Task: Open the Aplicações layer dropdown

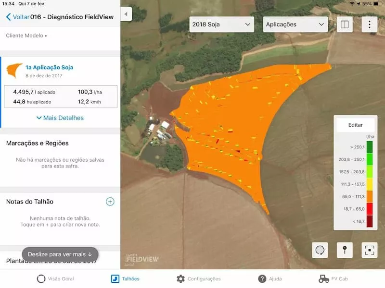Action: [295, 24]
